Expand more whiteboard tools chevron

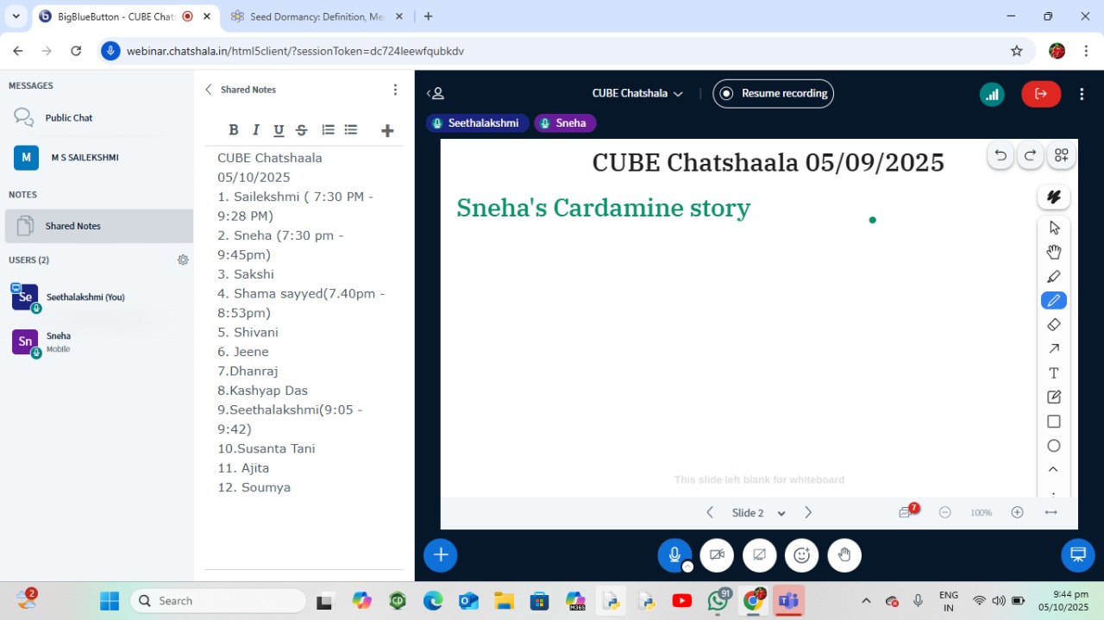pos(1053,470)
